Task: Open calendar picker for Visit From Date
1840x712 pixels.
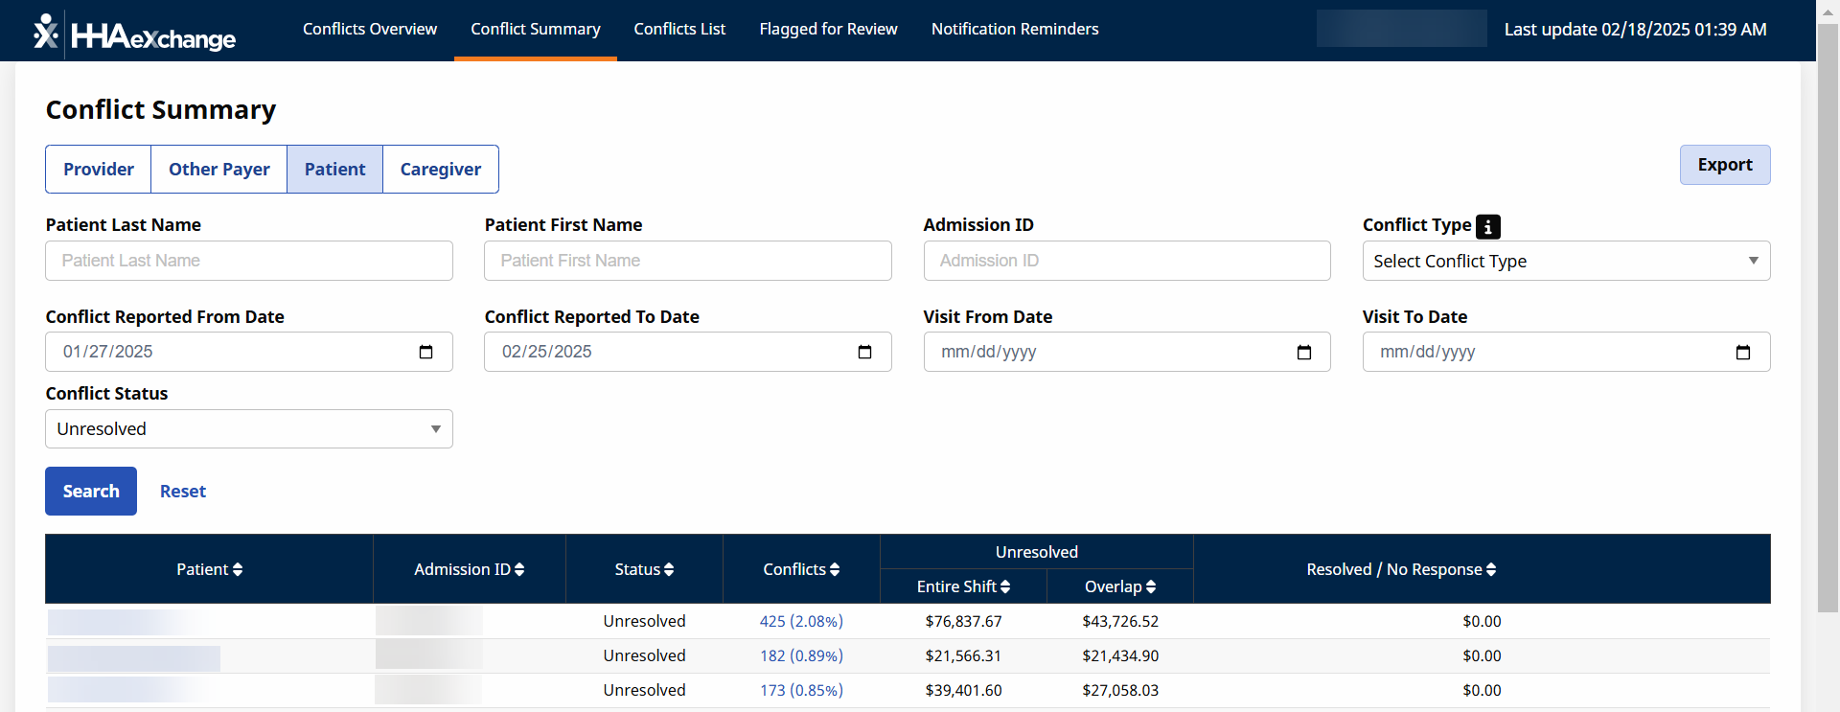Action: point(1303,353)
